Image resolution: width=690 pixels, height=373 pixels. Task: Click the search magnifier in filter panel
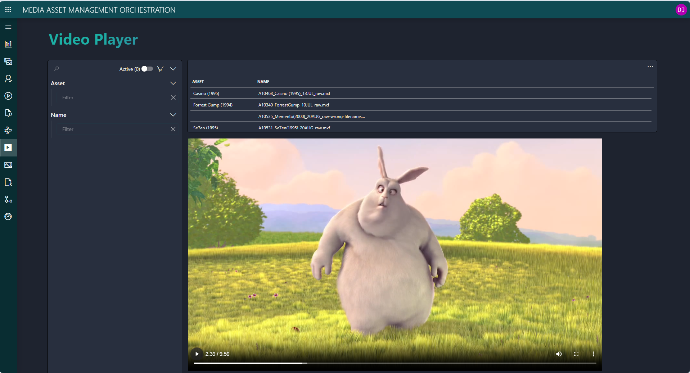click(57, 69)
